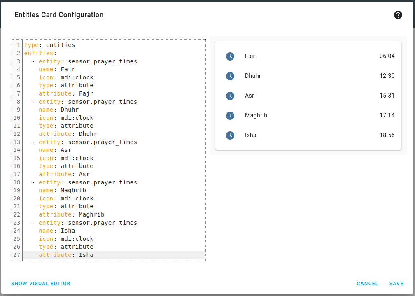
Task: Open the Fajr entity in preview
Action: coord(250,56)
